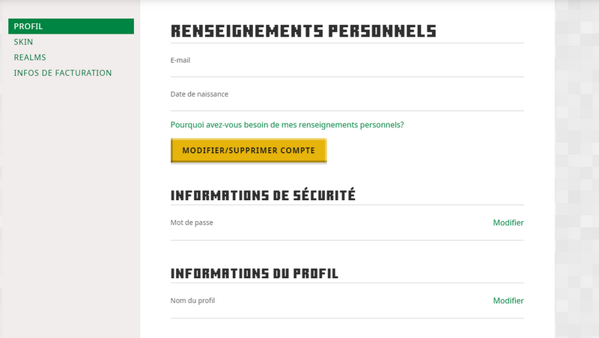
Task: Click the MODIFIER/SUPPRIMER COMPTE button
Action: (x=249, y=150)
